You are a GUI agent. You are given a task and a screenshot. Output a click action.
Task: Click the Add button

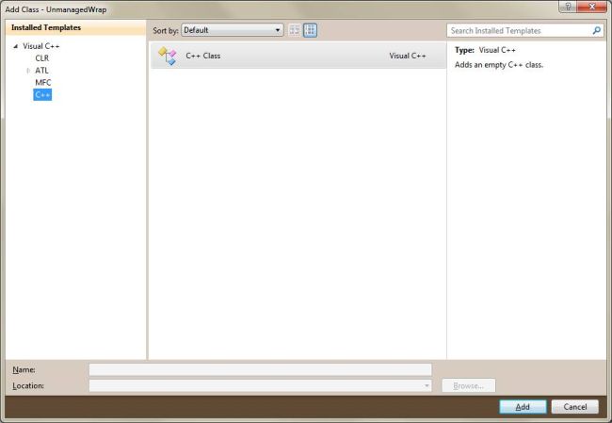coord(523,407)
